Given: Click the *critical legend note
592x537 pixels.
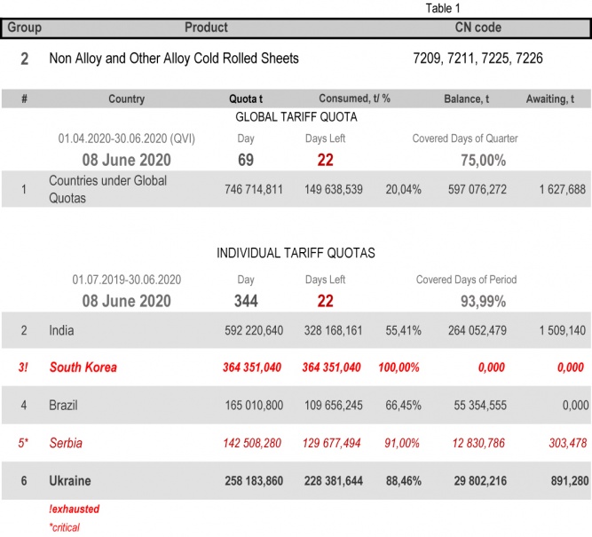Looking at the screenshot, I should pos(67,527).
